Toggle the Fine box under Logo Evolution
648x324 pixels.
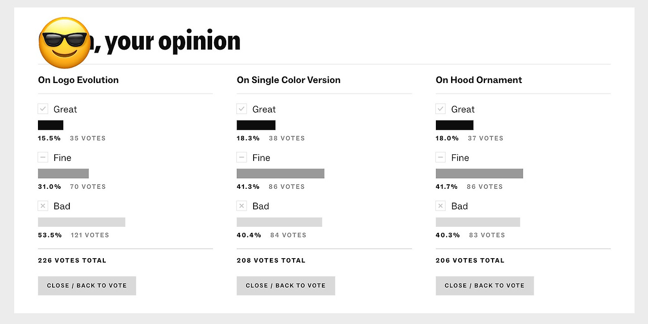pyautogui.click(x=43, y=157)
